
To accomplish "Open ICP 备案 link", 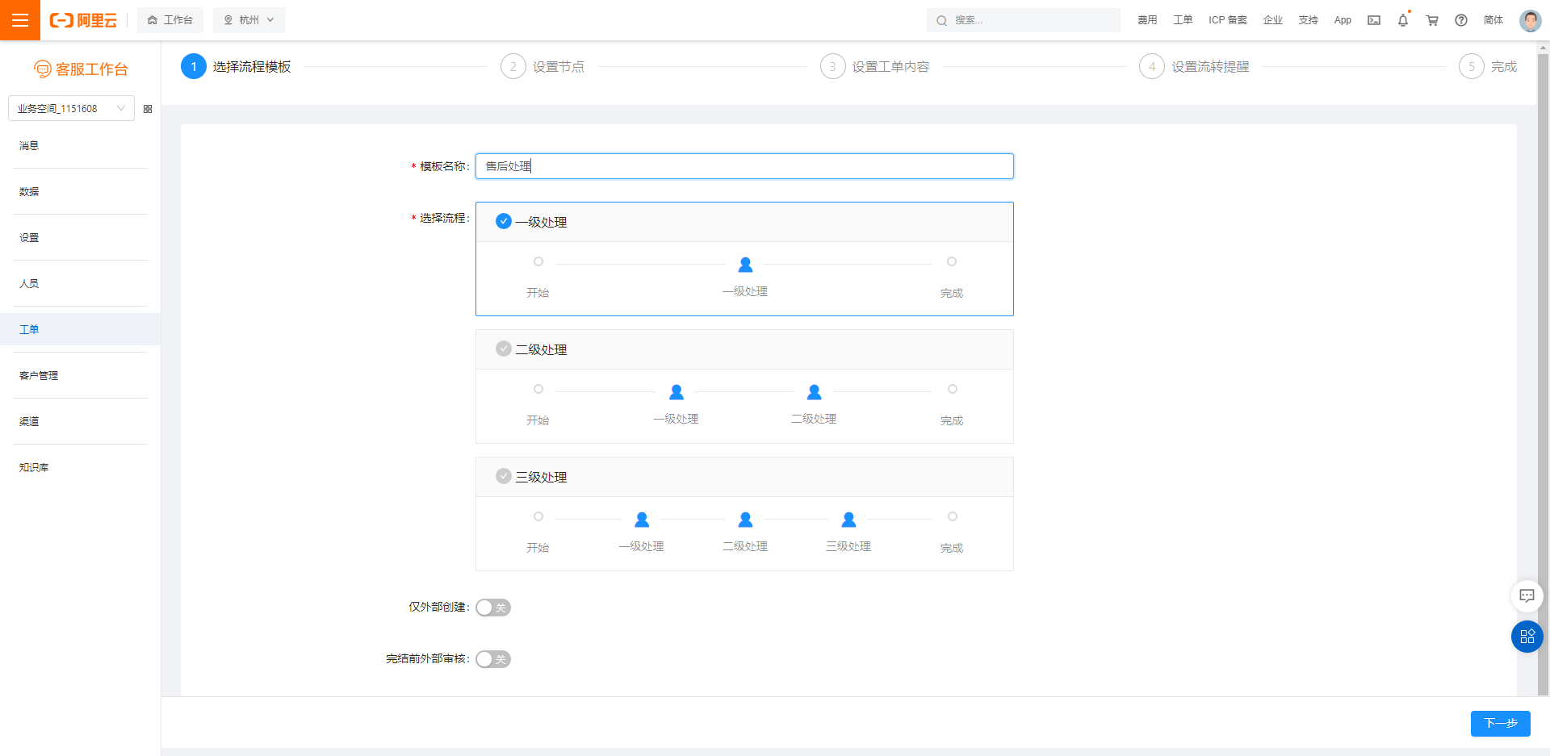I will 1228,20.
